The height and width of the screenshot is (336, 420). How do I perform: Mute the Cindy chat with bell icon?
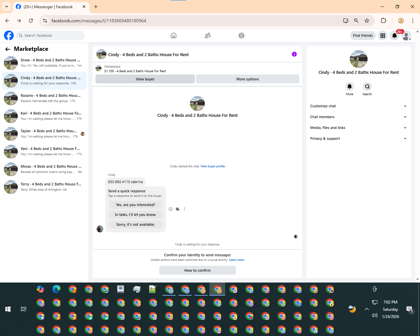pyautogui.click(x=349, y=87)
